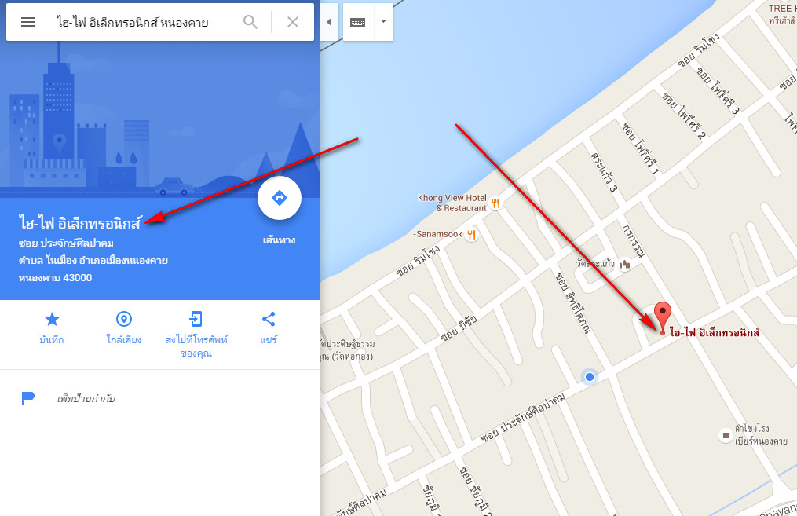
Task: Add a label with the flag icon
Action: coord(28,398)
